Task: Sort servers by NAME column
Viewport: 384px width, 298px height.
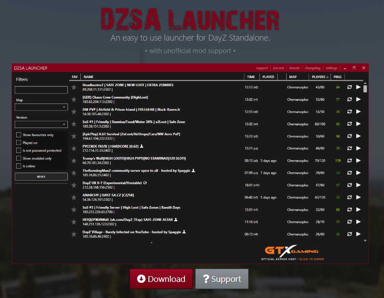Action: click(88, 77)
